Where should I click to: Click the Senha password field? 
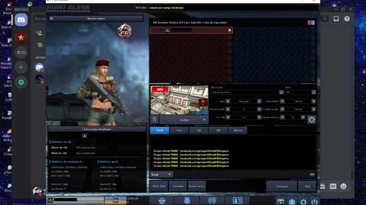click(x=298, y=92)
